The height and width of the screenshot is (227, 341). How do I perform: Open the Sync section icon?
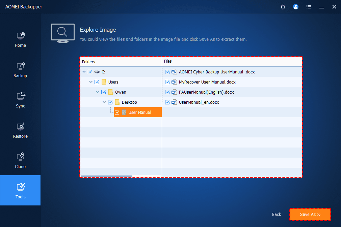click(21, 96)
